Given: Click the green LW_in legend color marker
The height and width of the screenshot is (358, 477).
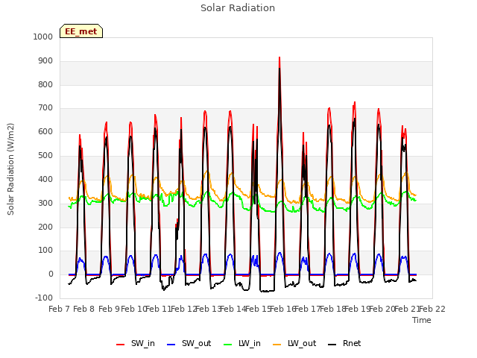Looking at the screenshot, I should point(228,345).
